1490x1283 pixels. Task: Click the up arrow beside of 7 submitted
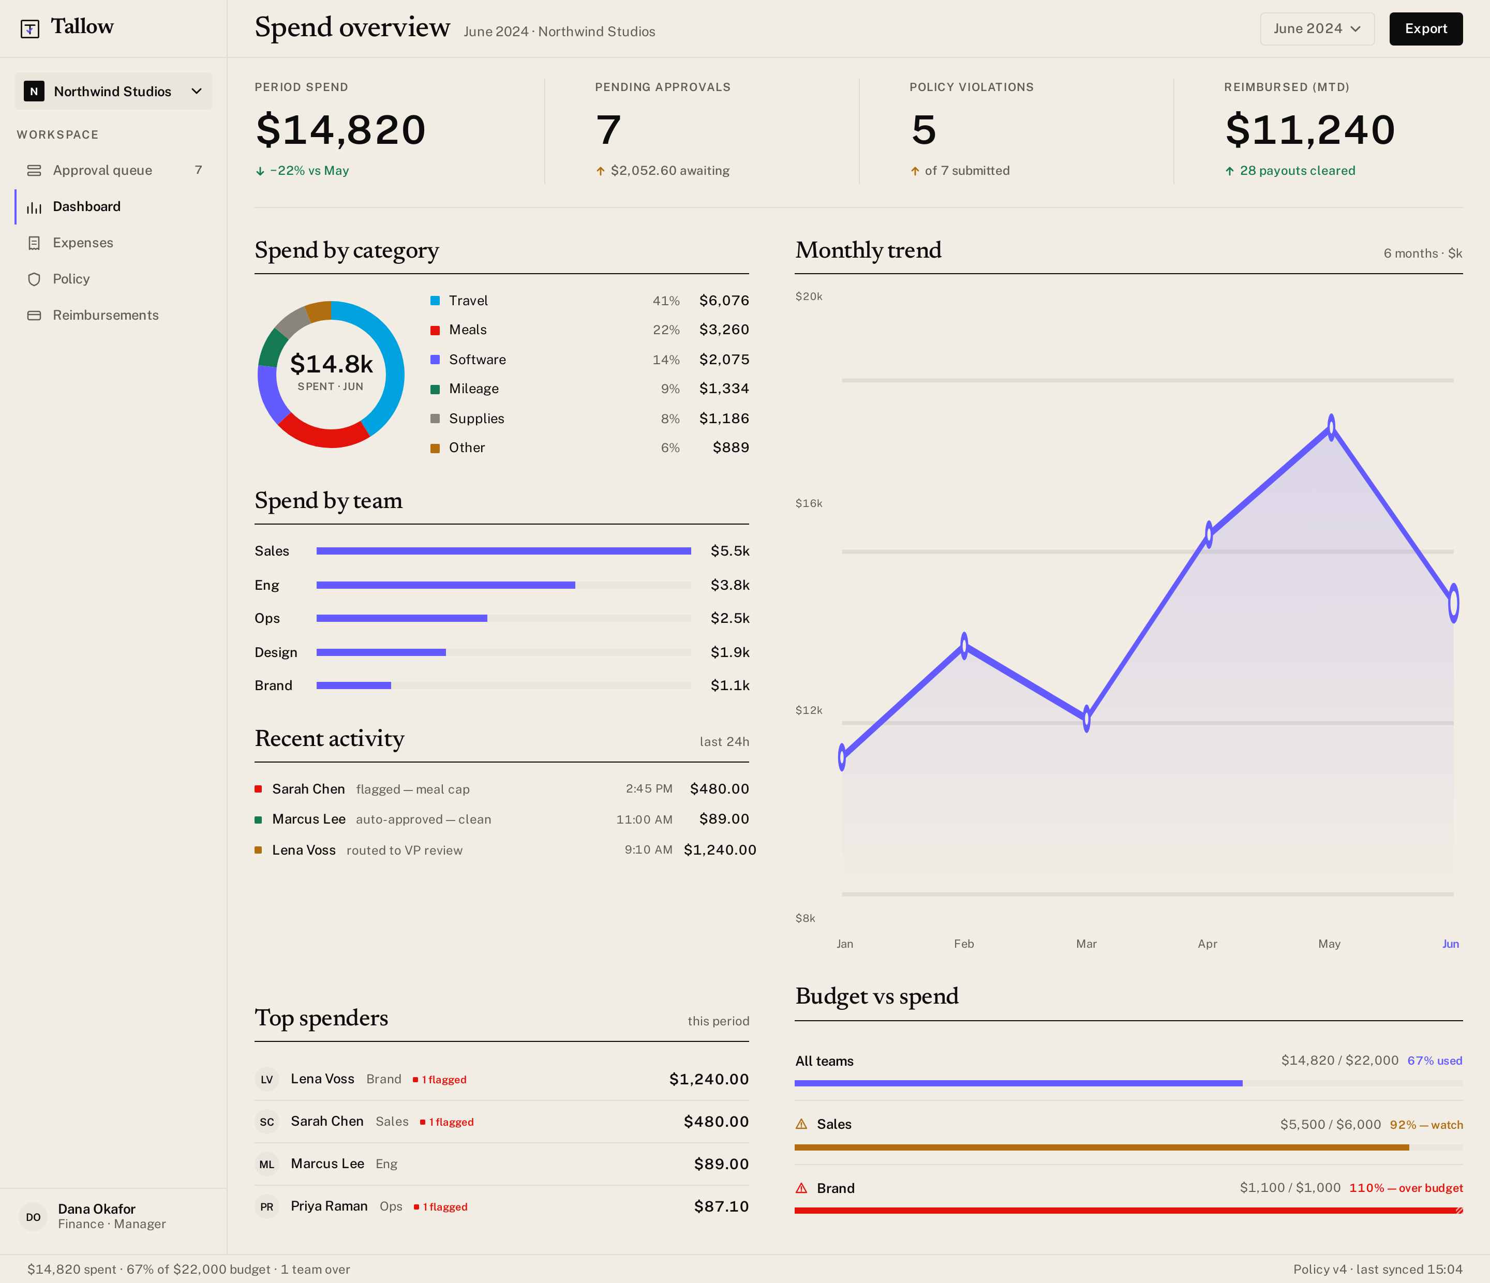(x=915, y=171)
